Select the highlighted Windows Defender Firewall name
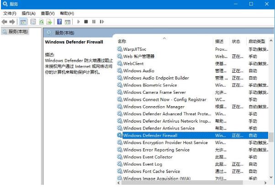This screenshot has width=275, height=188. tap(150, 135)
